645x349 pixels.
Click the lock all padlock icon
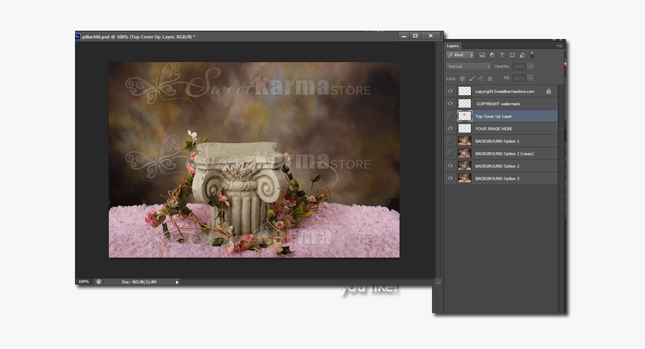[x=490, y=79]
